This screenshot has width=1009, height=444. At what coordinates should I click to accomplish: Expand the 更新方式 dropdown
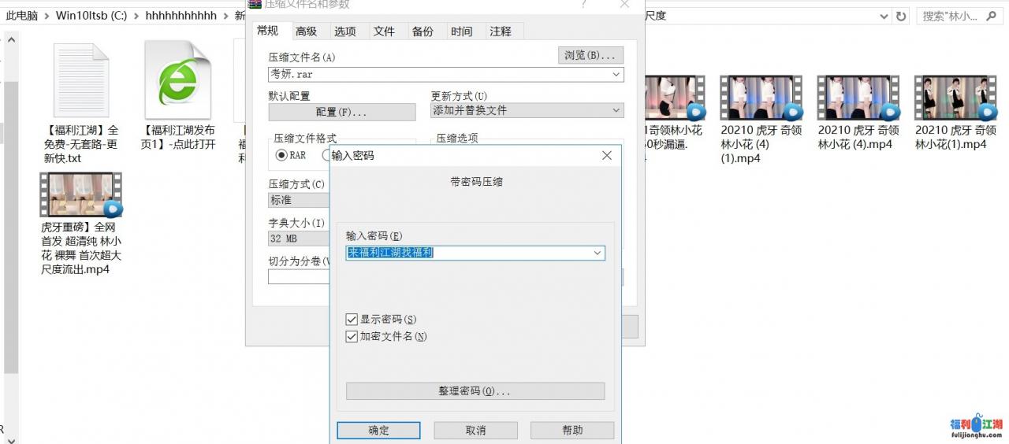coord(616,111)
